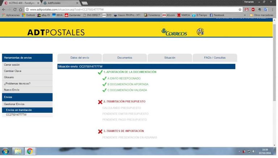Switch to the Datos del envío tab
This screenshot has width=278, height=158.
tap(80, 58)
